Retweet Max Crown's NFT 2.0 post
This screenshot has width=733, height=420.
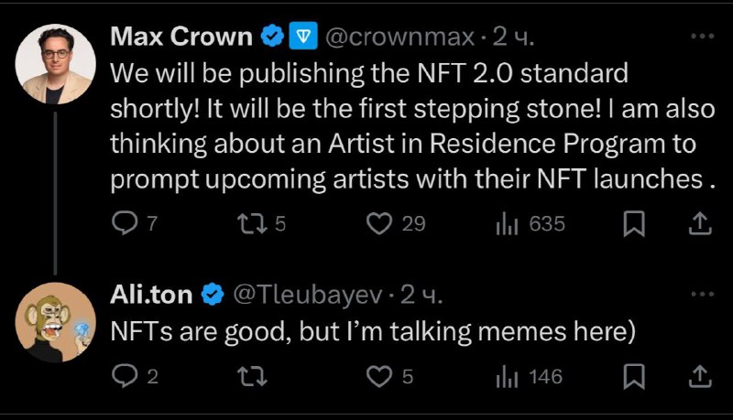tap(253, 223)
